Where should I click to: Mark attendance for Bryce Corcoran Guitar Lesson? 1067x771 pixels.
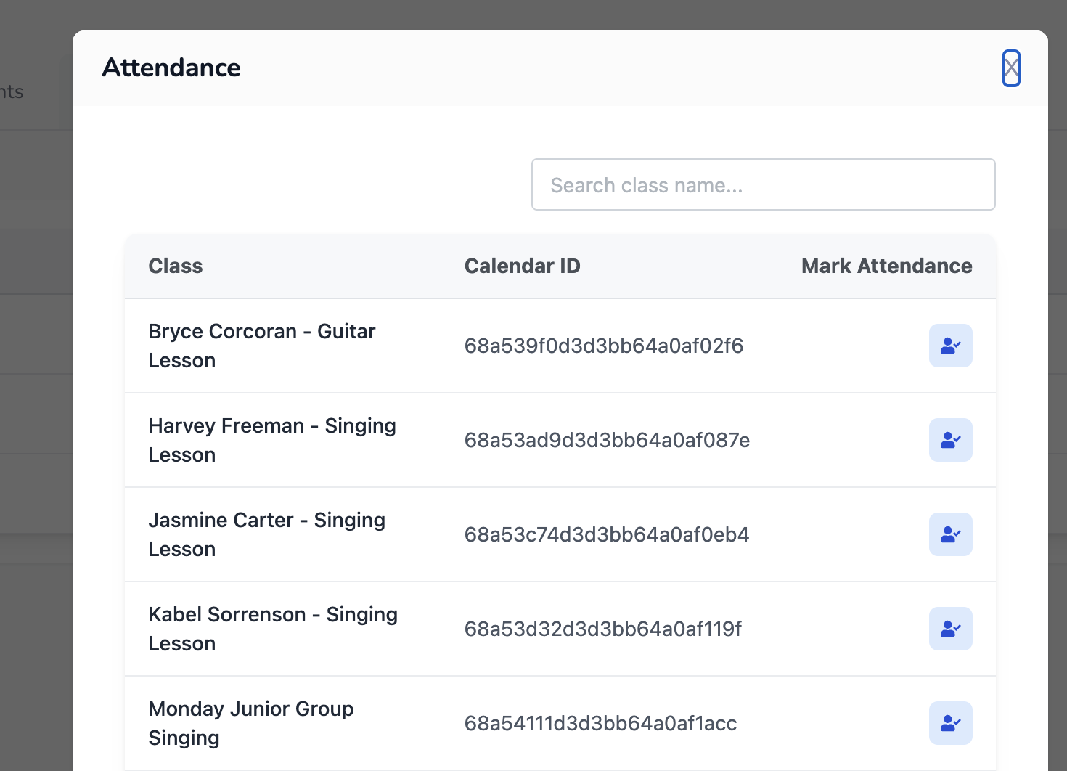click(x=950, y=346)
